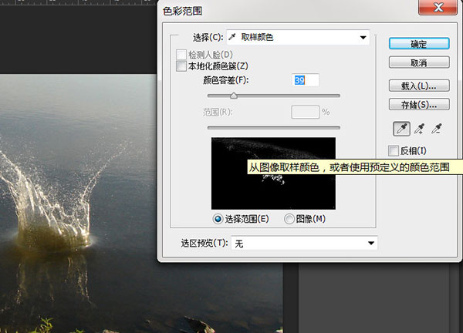Click the black selection preview thumbnail

pos(273,173)
